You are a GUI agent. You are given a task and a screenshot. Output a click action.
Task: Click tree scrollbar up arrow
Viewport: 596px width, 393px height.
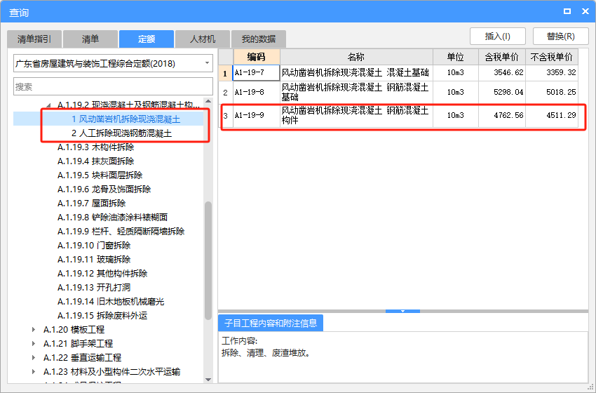point(208,101)
